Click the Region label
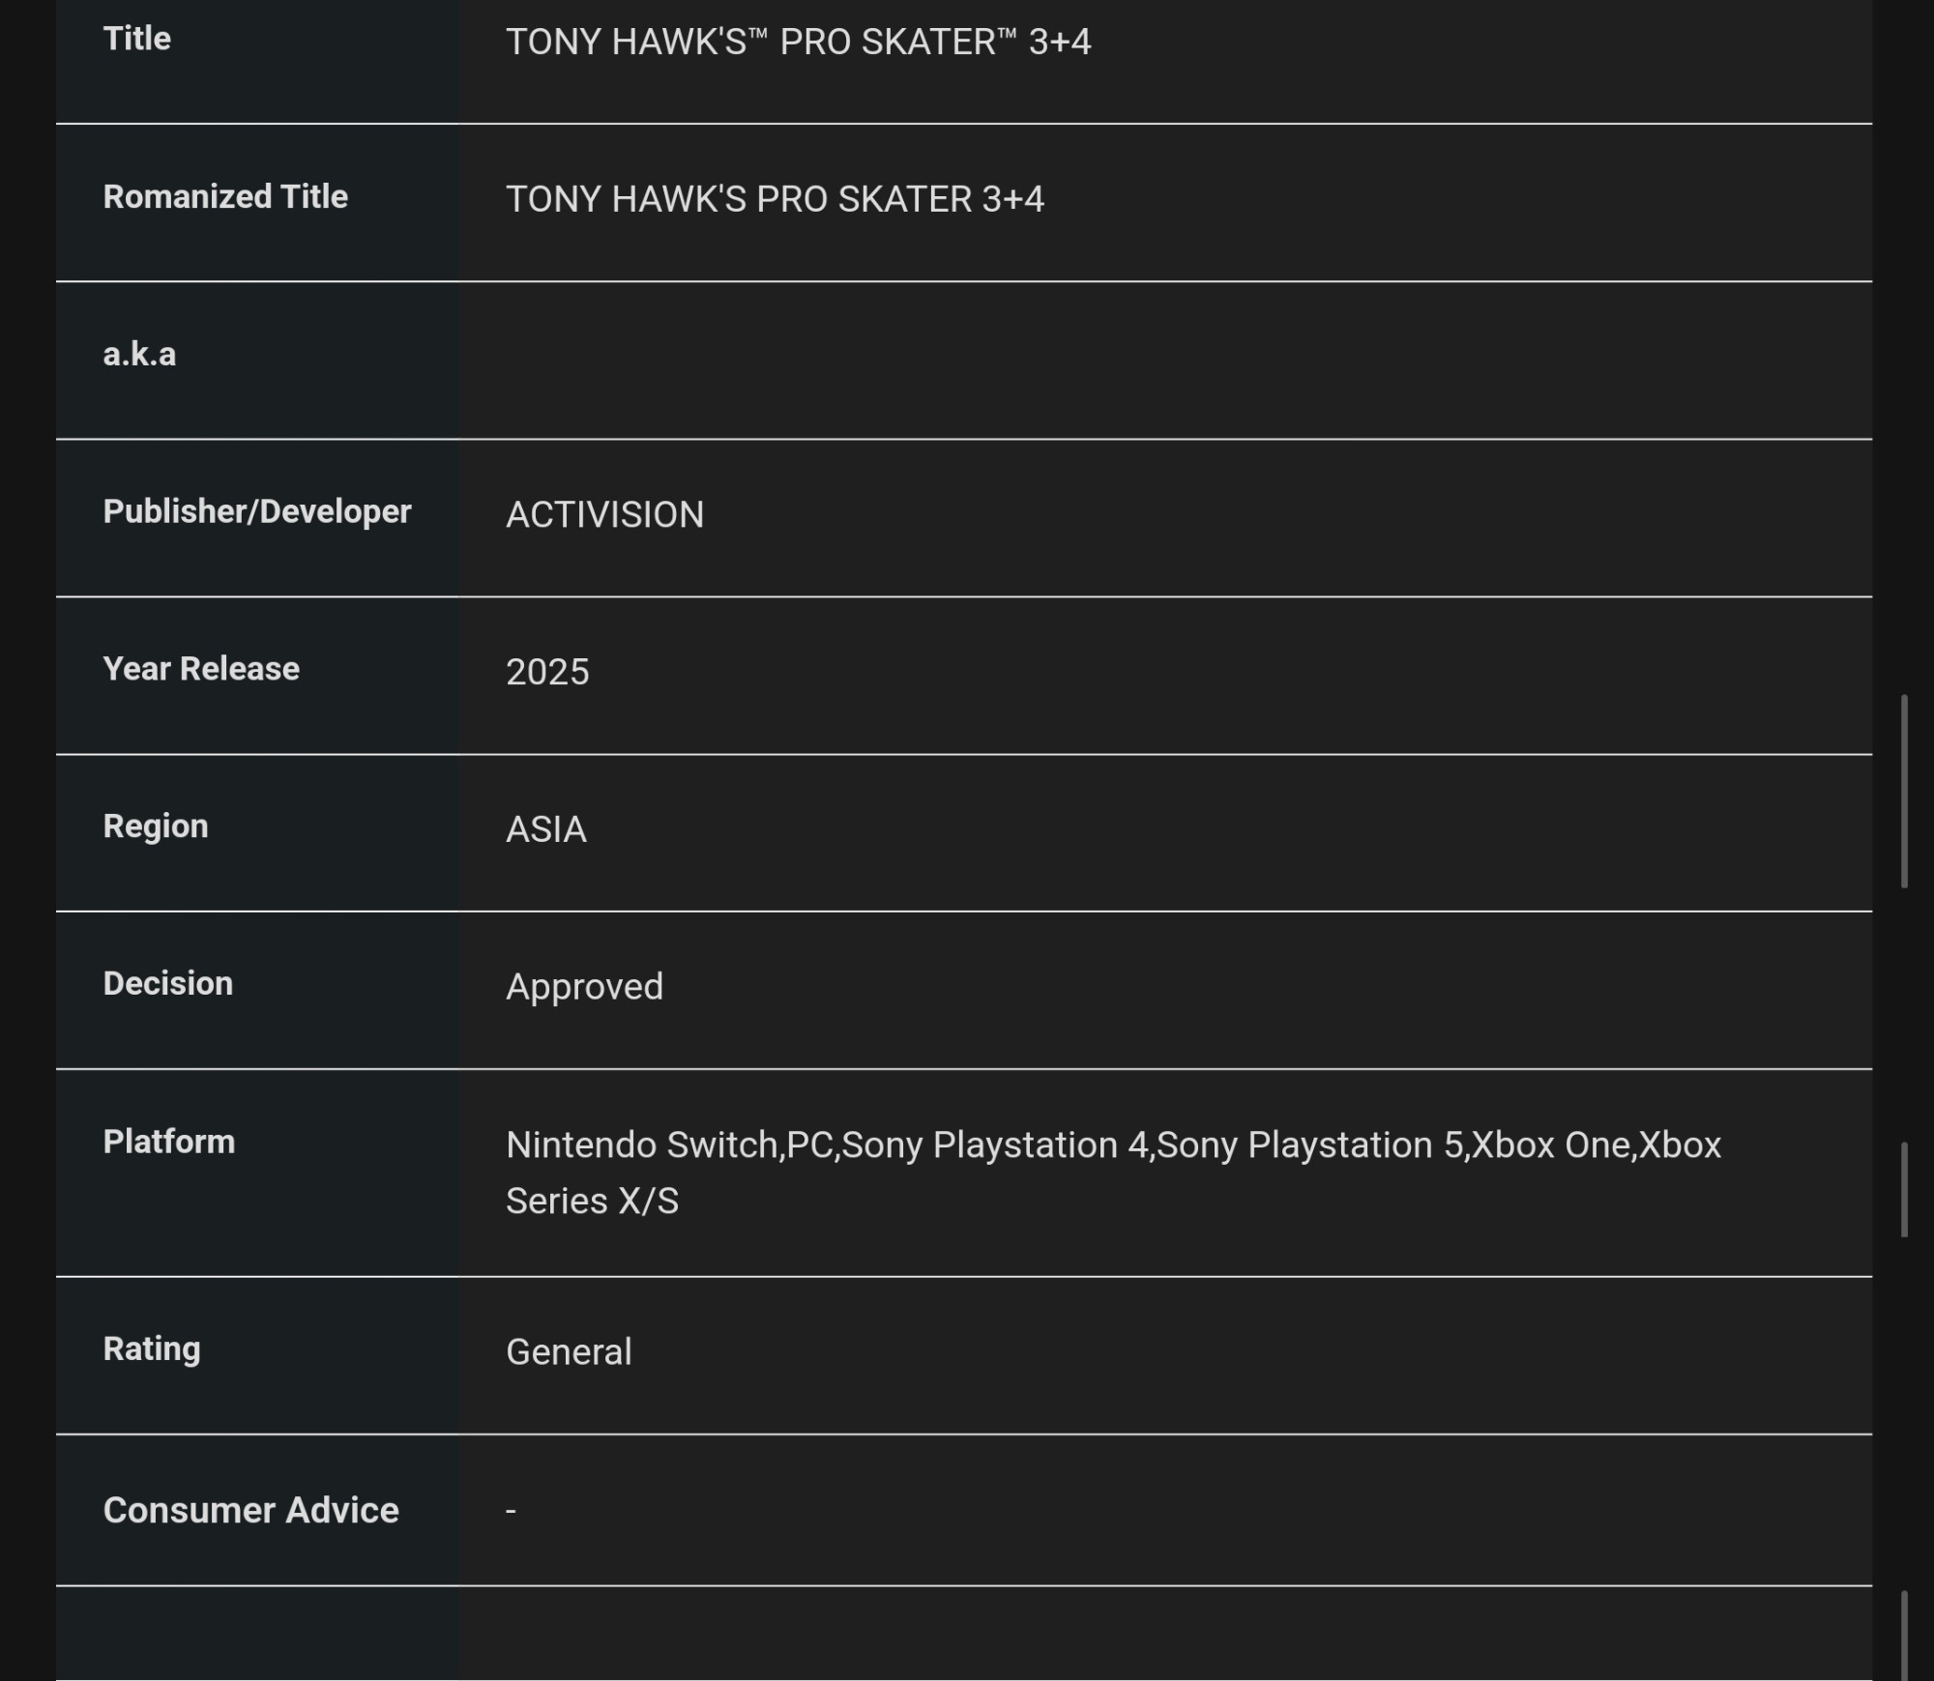 [x=156, y=826]
